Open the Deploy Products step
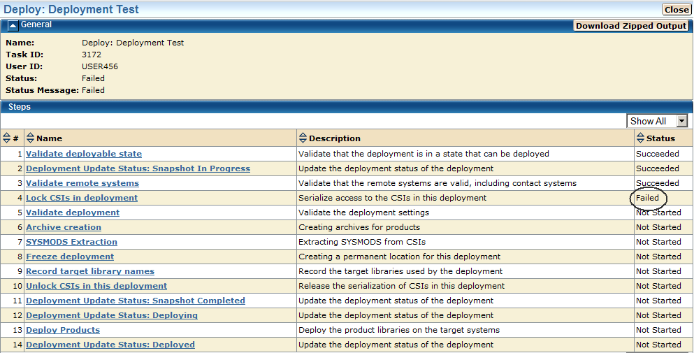Viewport: 694px width, 353px height. 63,329
